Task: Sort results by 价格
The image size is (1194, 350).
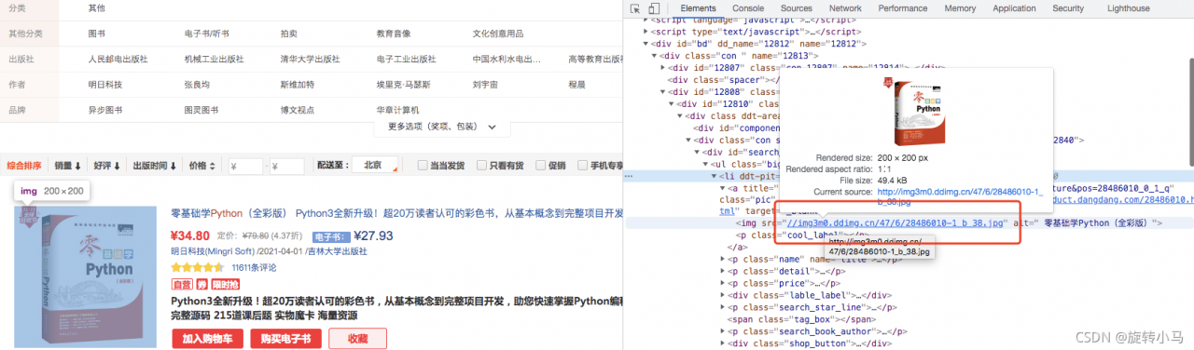Action: pyautogui.click(x=201, y=166)
